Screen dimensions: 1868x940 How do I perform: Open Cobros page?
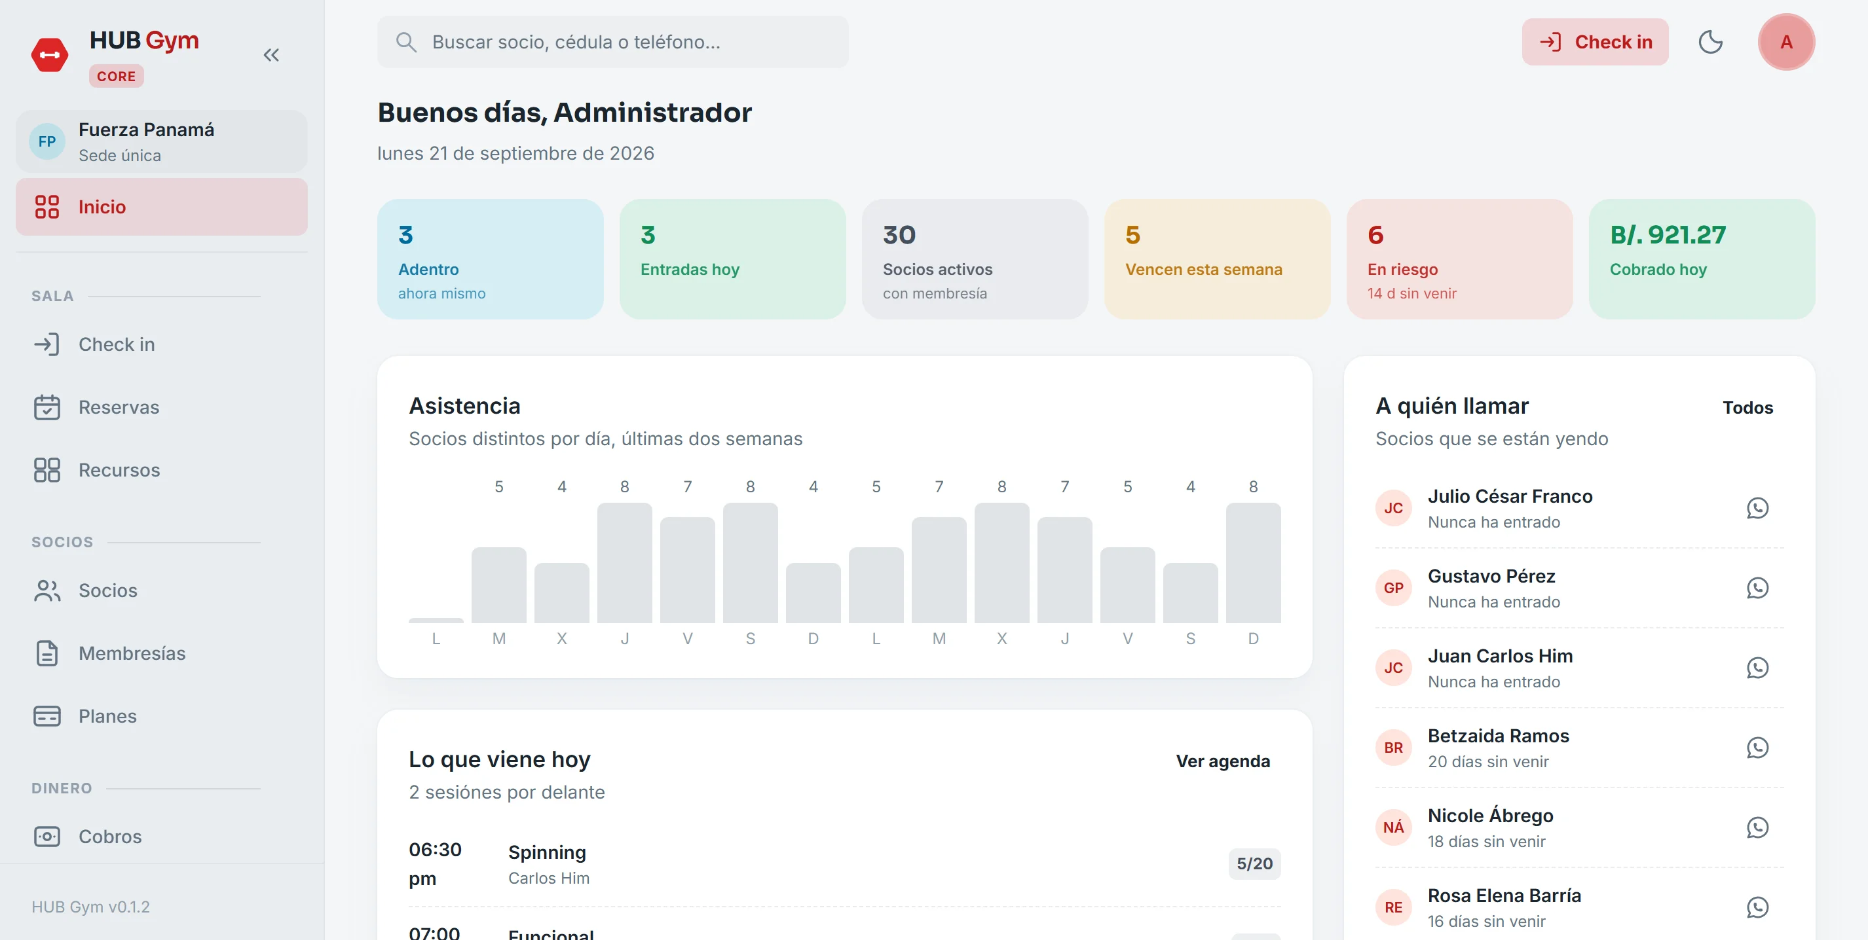coord(162,837)
